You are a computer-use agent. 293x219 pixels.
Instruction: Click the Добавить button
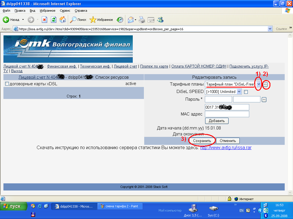(217, 121)
